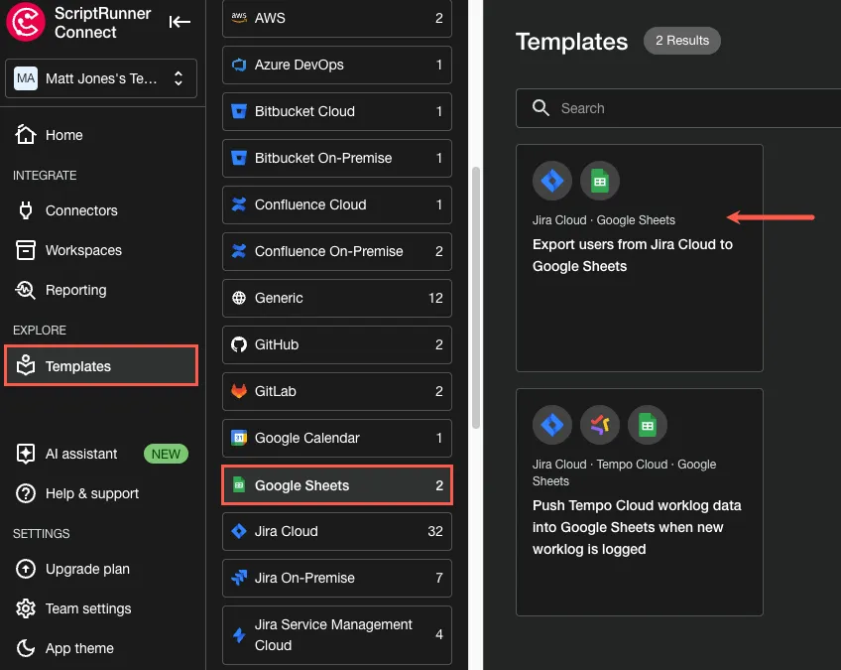Click the connector list scrollbar

pos(476,298)
